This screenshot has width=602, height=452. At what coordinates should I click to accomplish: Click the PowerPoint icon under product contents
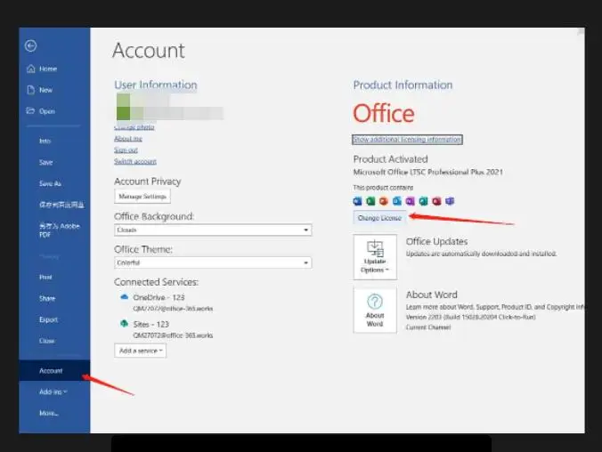[x=384, y=201]
